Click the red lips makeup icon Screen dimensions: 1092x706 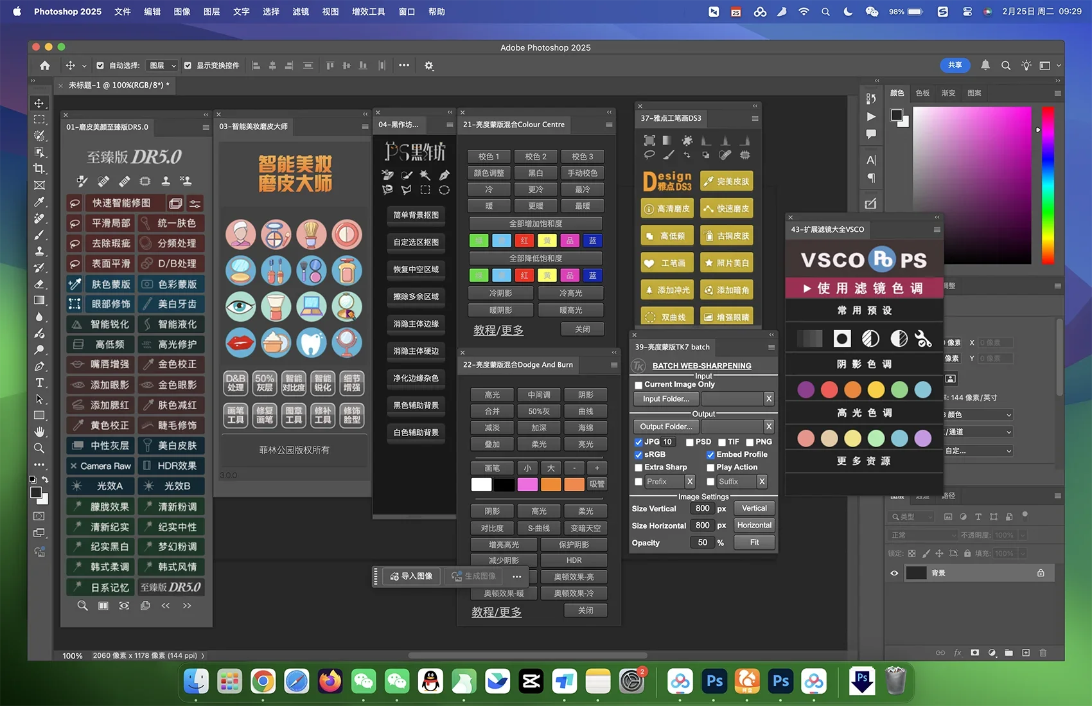click(x=241, y=343)
